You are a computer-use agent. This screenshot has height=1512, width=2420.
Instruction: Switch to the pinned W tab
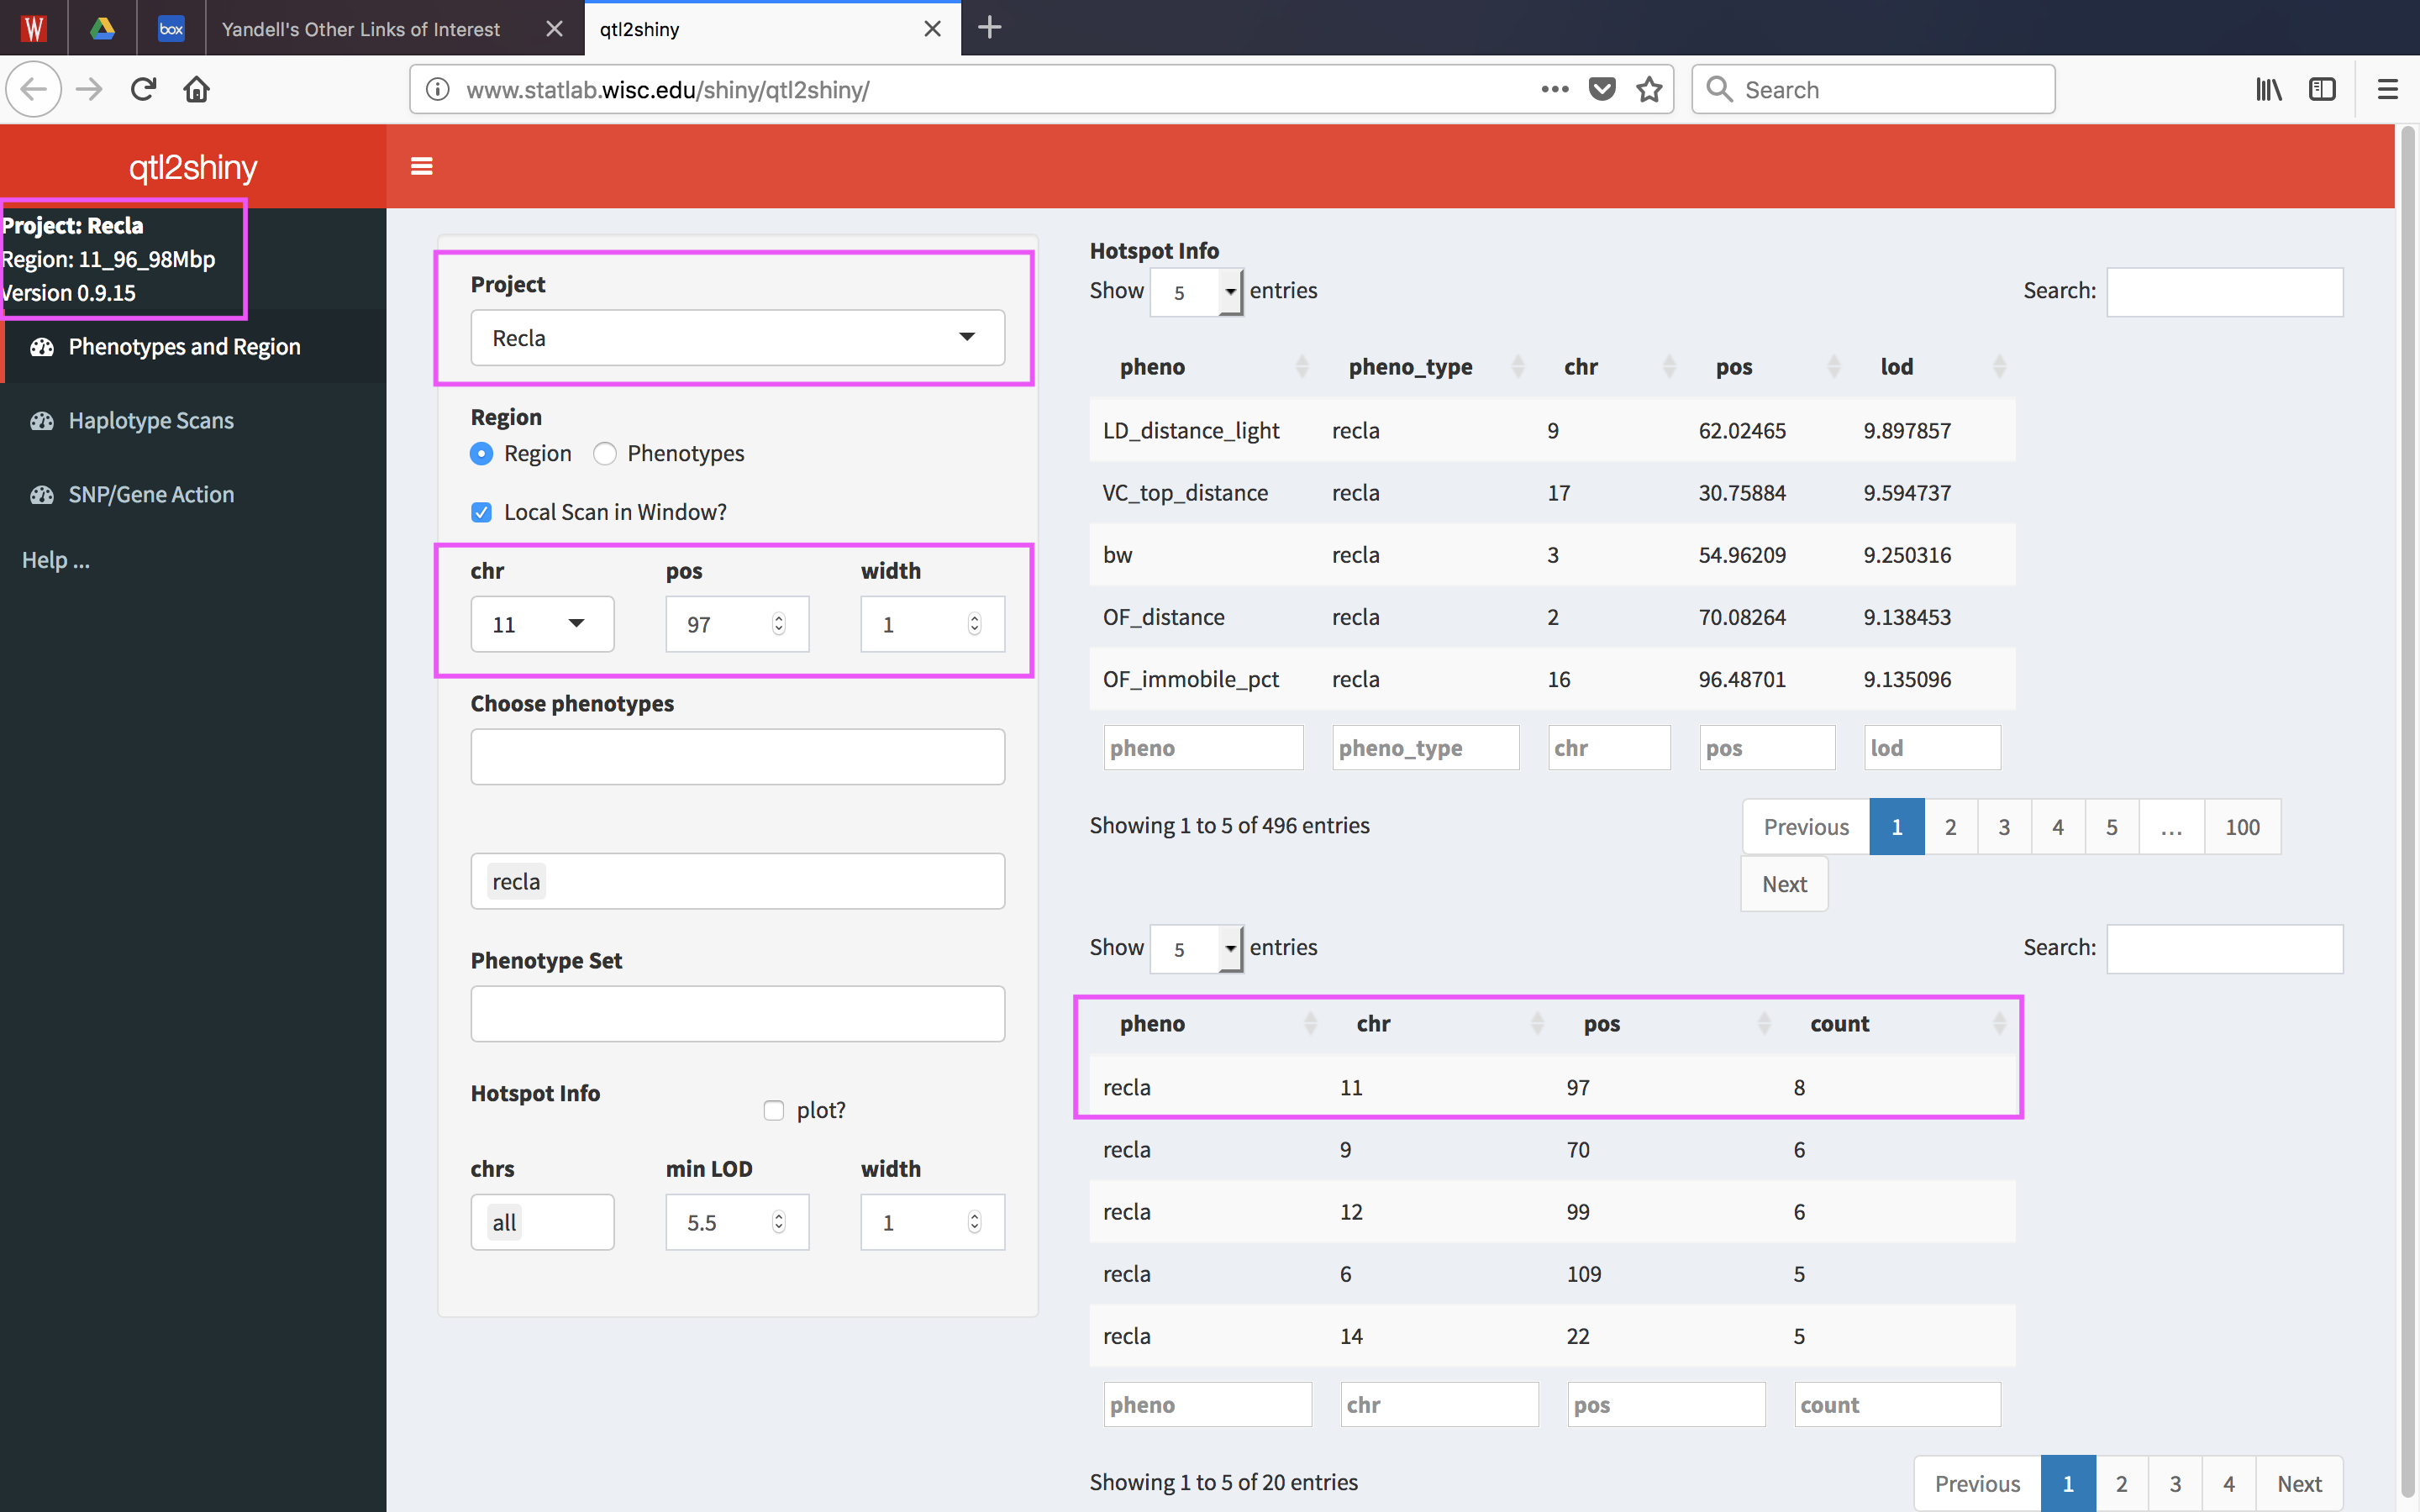click(34, 28)
